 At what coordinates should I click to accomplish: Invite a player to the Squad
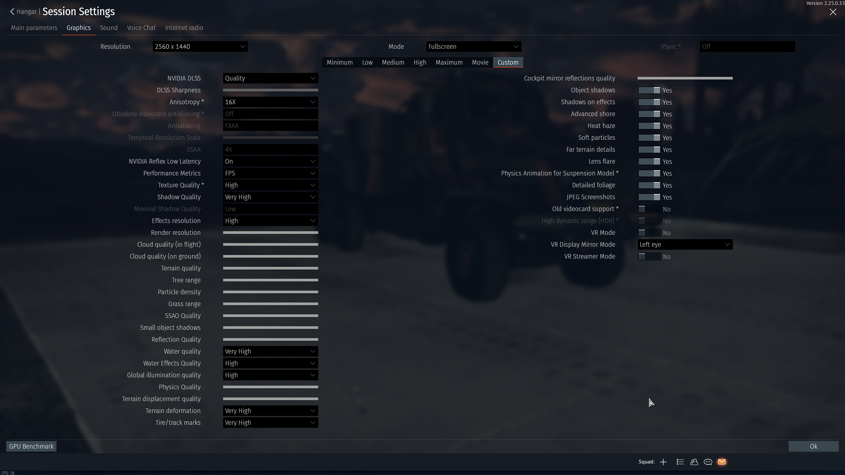click(x=663, y=462)
